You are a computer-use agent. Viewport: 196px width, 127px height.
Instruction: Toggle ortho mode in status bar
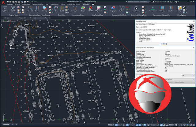tap(124, 125)
